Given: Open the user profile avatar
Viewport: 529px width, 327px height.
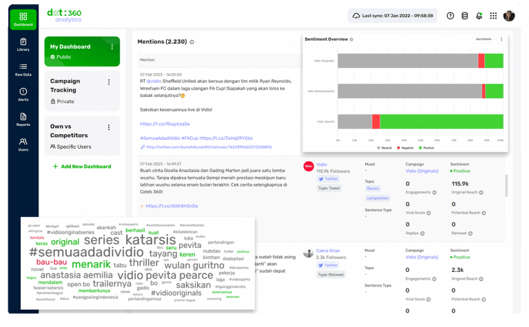Looking at the screenshot, I should tap(509, 16).
